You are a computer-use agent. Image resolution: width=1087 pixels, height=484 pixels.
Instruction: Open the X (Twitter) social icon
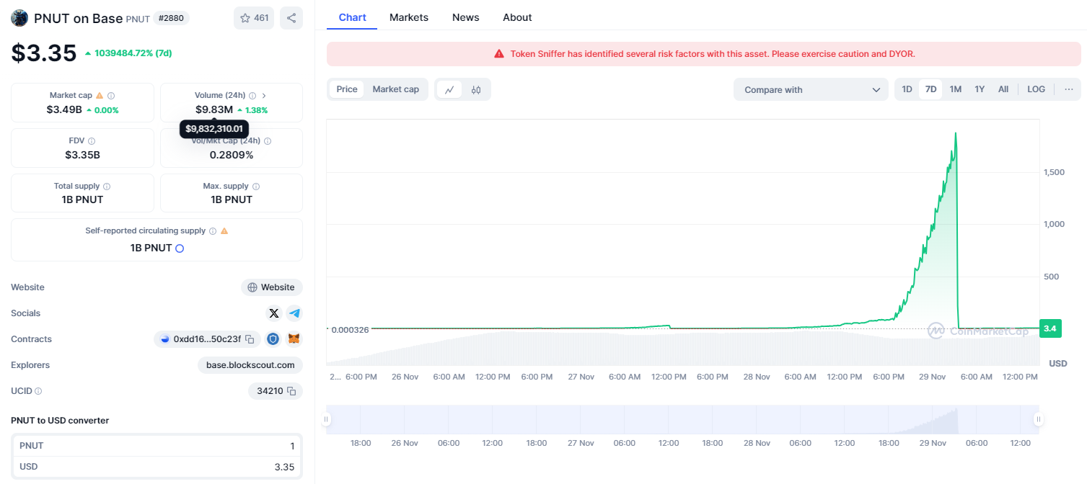pyautogui.click(x=273, y=313)
